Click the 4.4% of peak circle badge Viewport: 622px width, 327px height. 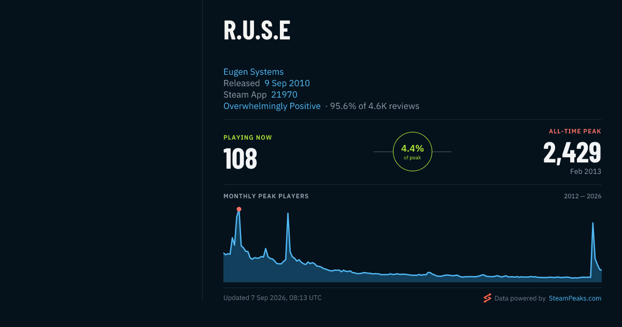point(413,152)
